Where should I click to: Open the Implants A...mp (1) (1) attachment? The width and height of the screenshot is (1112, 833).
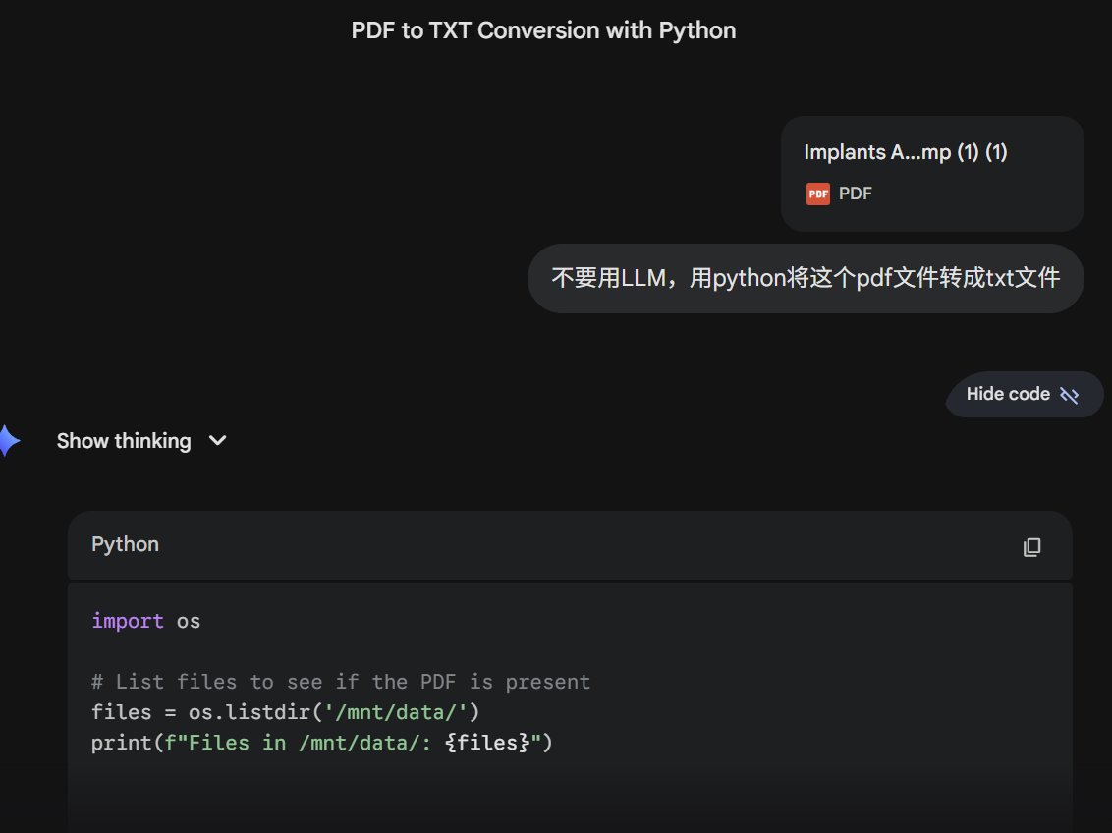coord(932,174)
